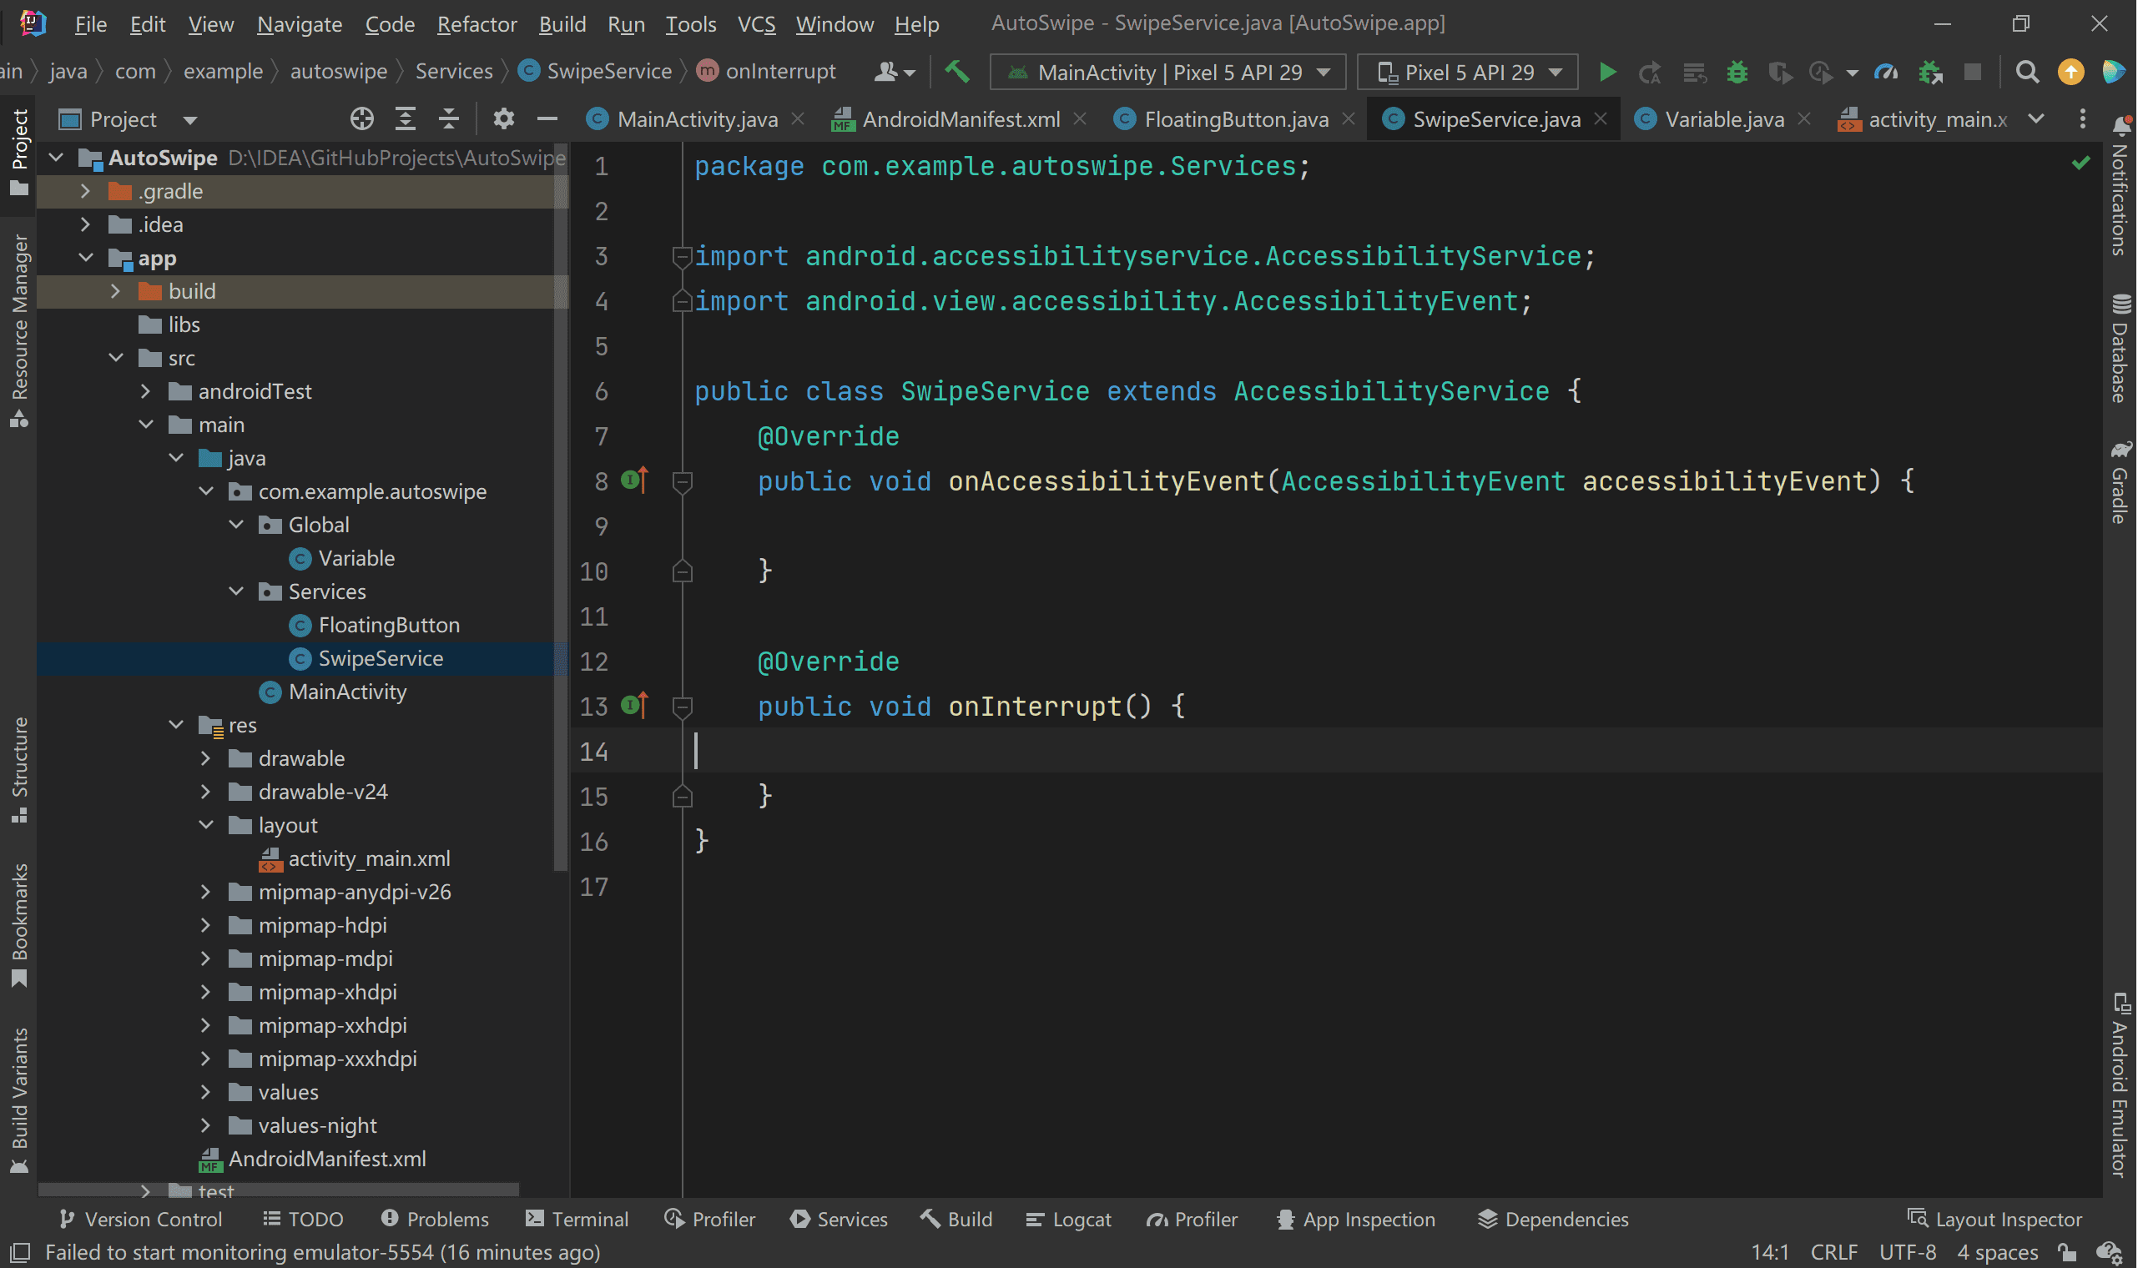Click the user account icon in toolbar
2138x1268 pixels.
[895, 73]
